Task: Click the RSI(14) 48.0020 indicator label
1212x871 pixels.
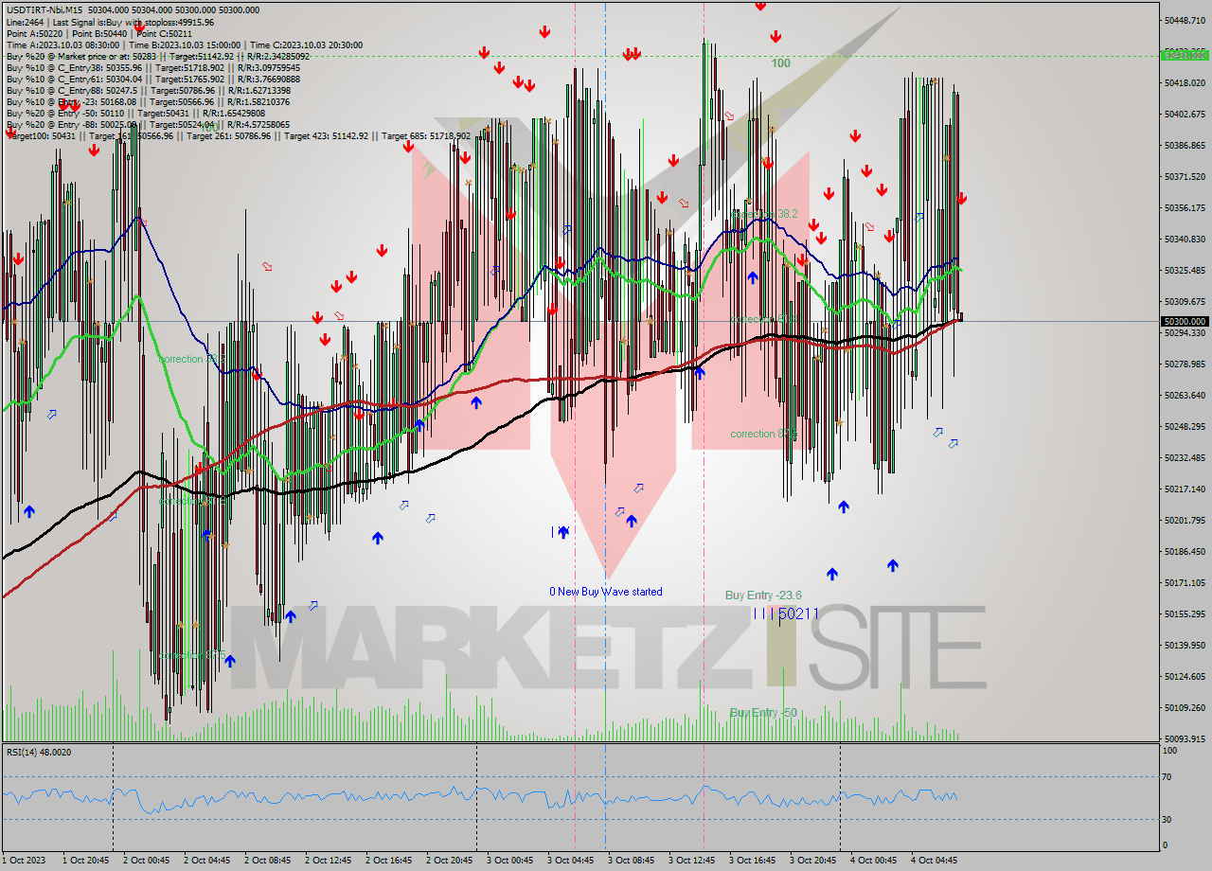Action: [x=41, y=752]
